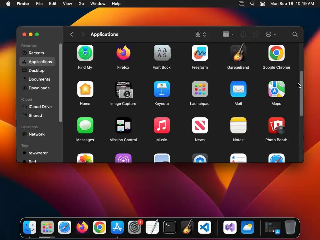Open Terminal from the Dock
320x240 pixels.
point(170,227)
